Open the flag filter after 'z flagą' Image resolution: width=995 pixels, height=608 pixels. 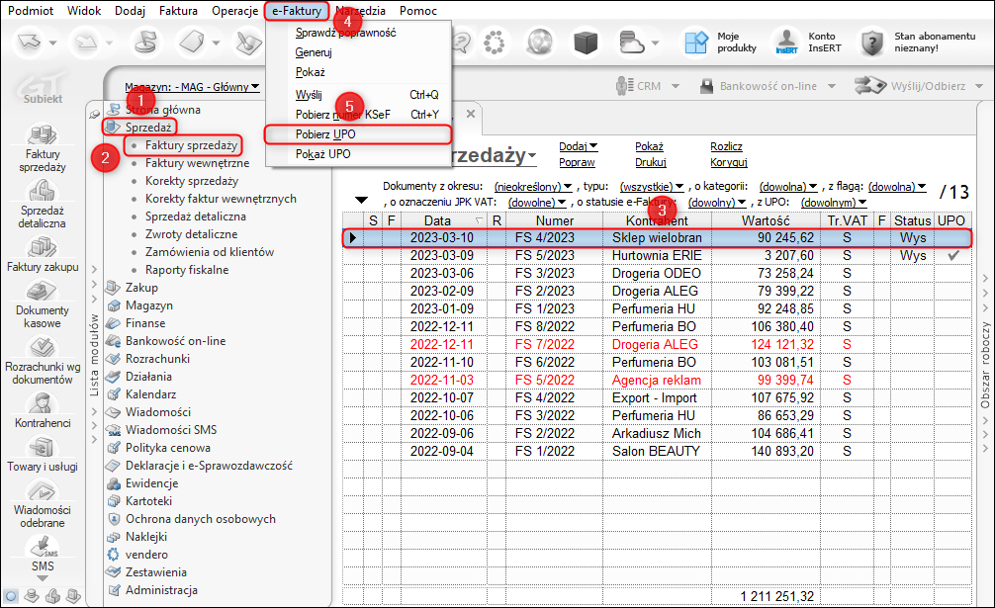[897, 187]
